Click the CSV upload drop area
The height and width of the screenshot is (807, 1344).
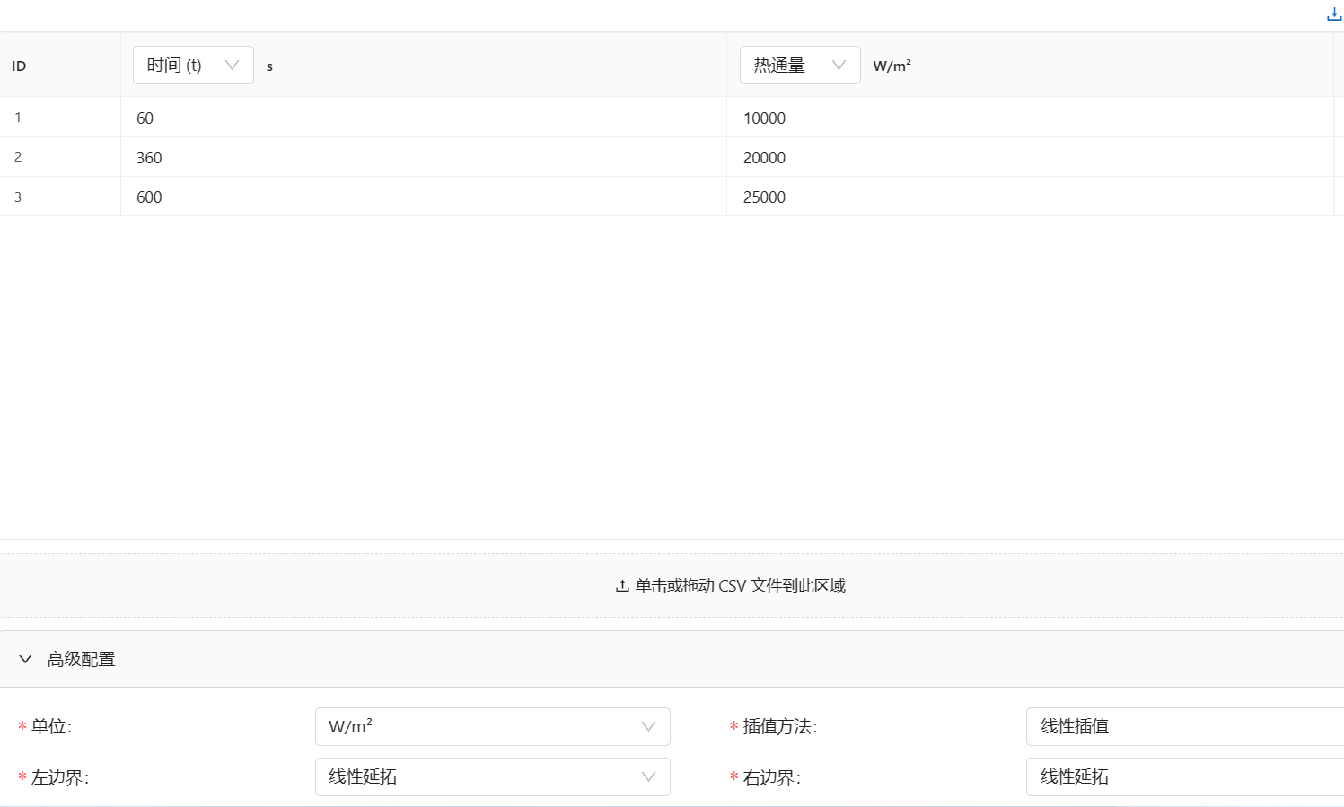672,585
